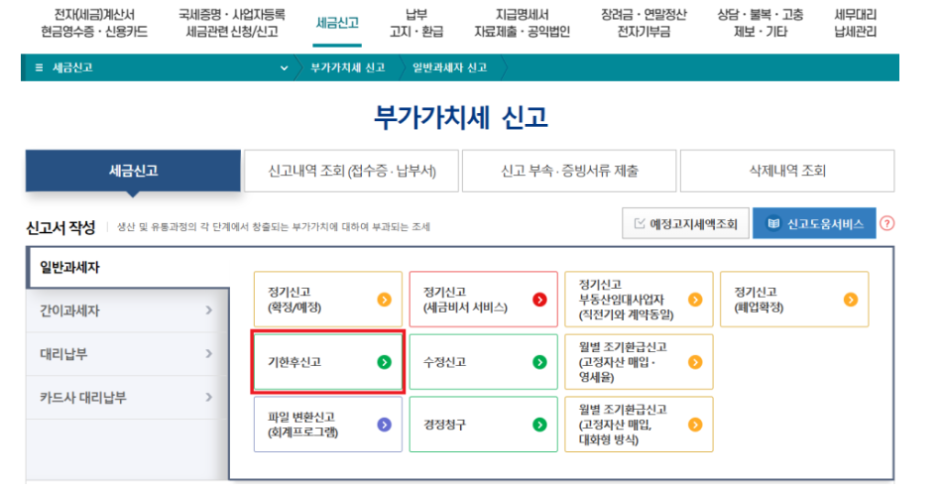
Task: Open the 경정청구 card
Action: point(484,425)
